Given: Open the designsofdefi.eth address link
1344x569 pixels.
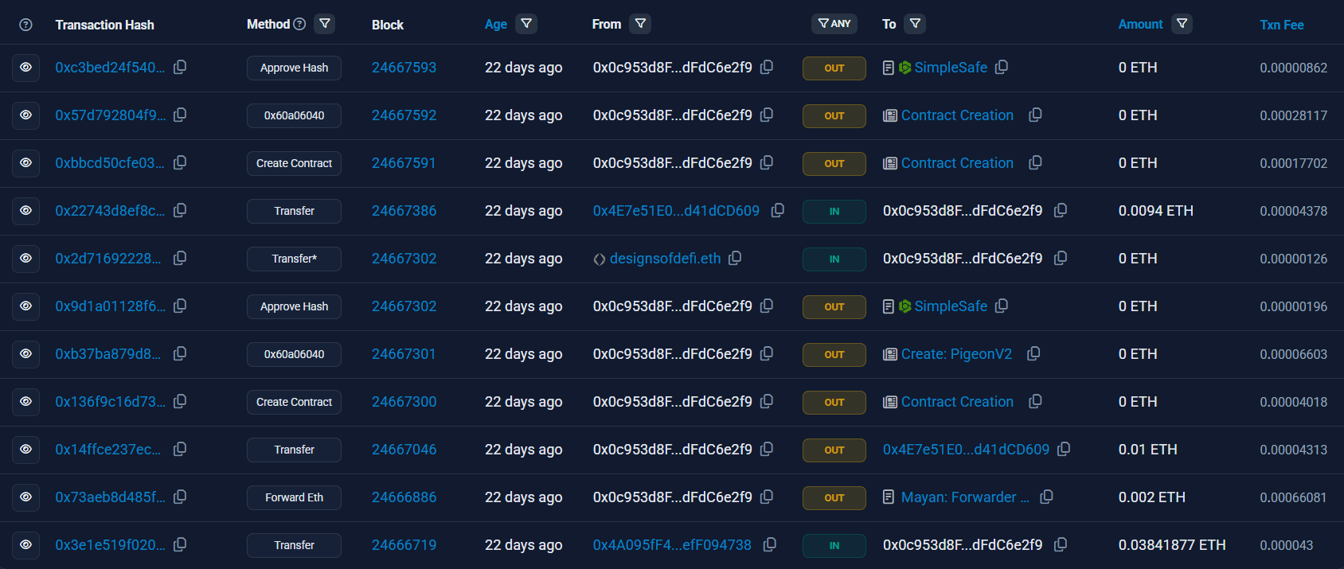Looking at the screenshot, I should 665,259.
